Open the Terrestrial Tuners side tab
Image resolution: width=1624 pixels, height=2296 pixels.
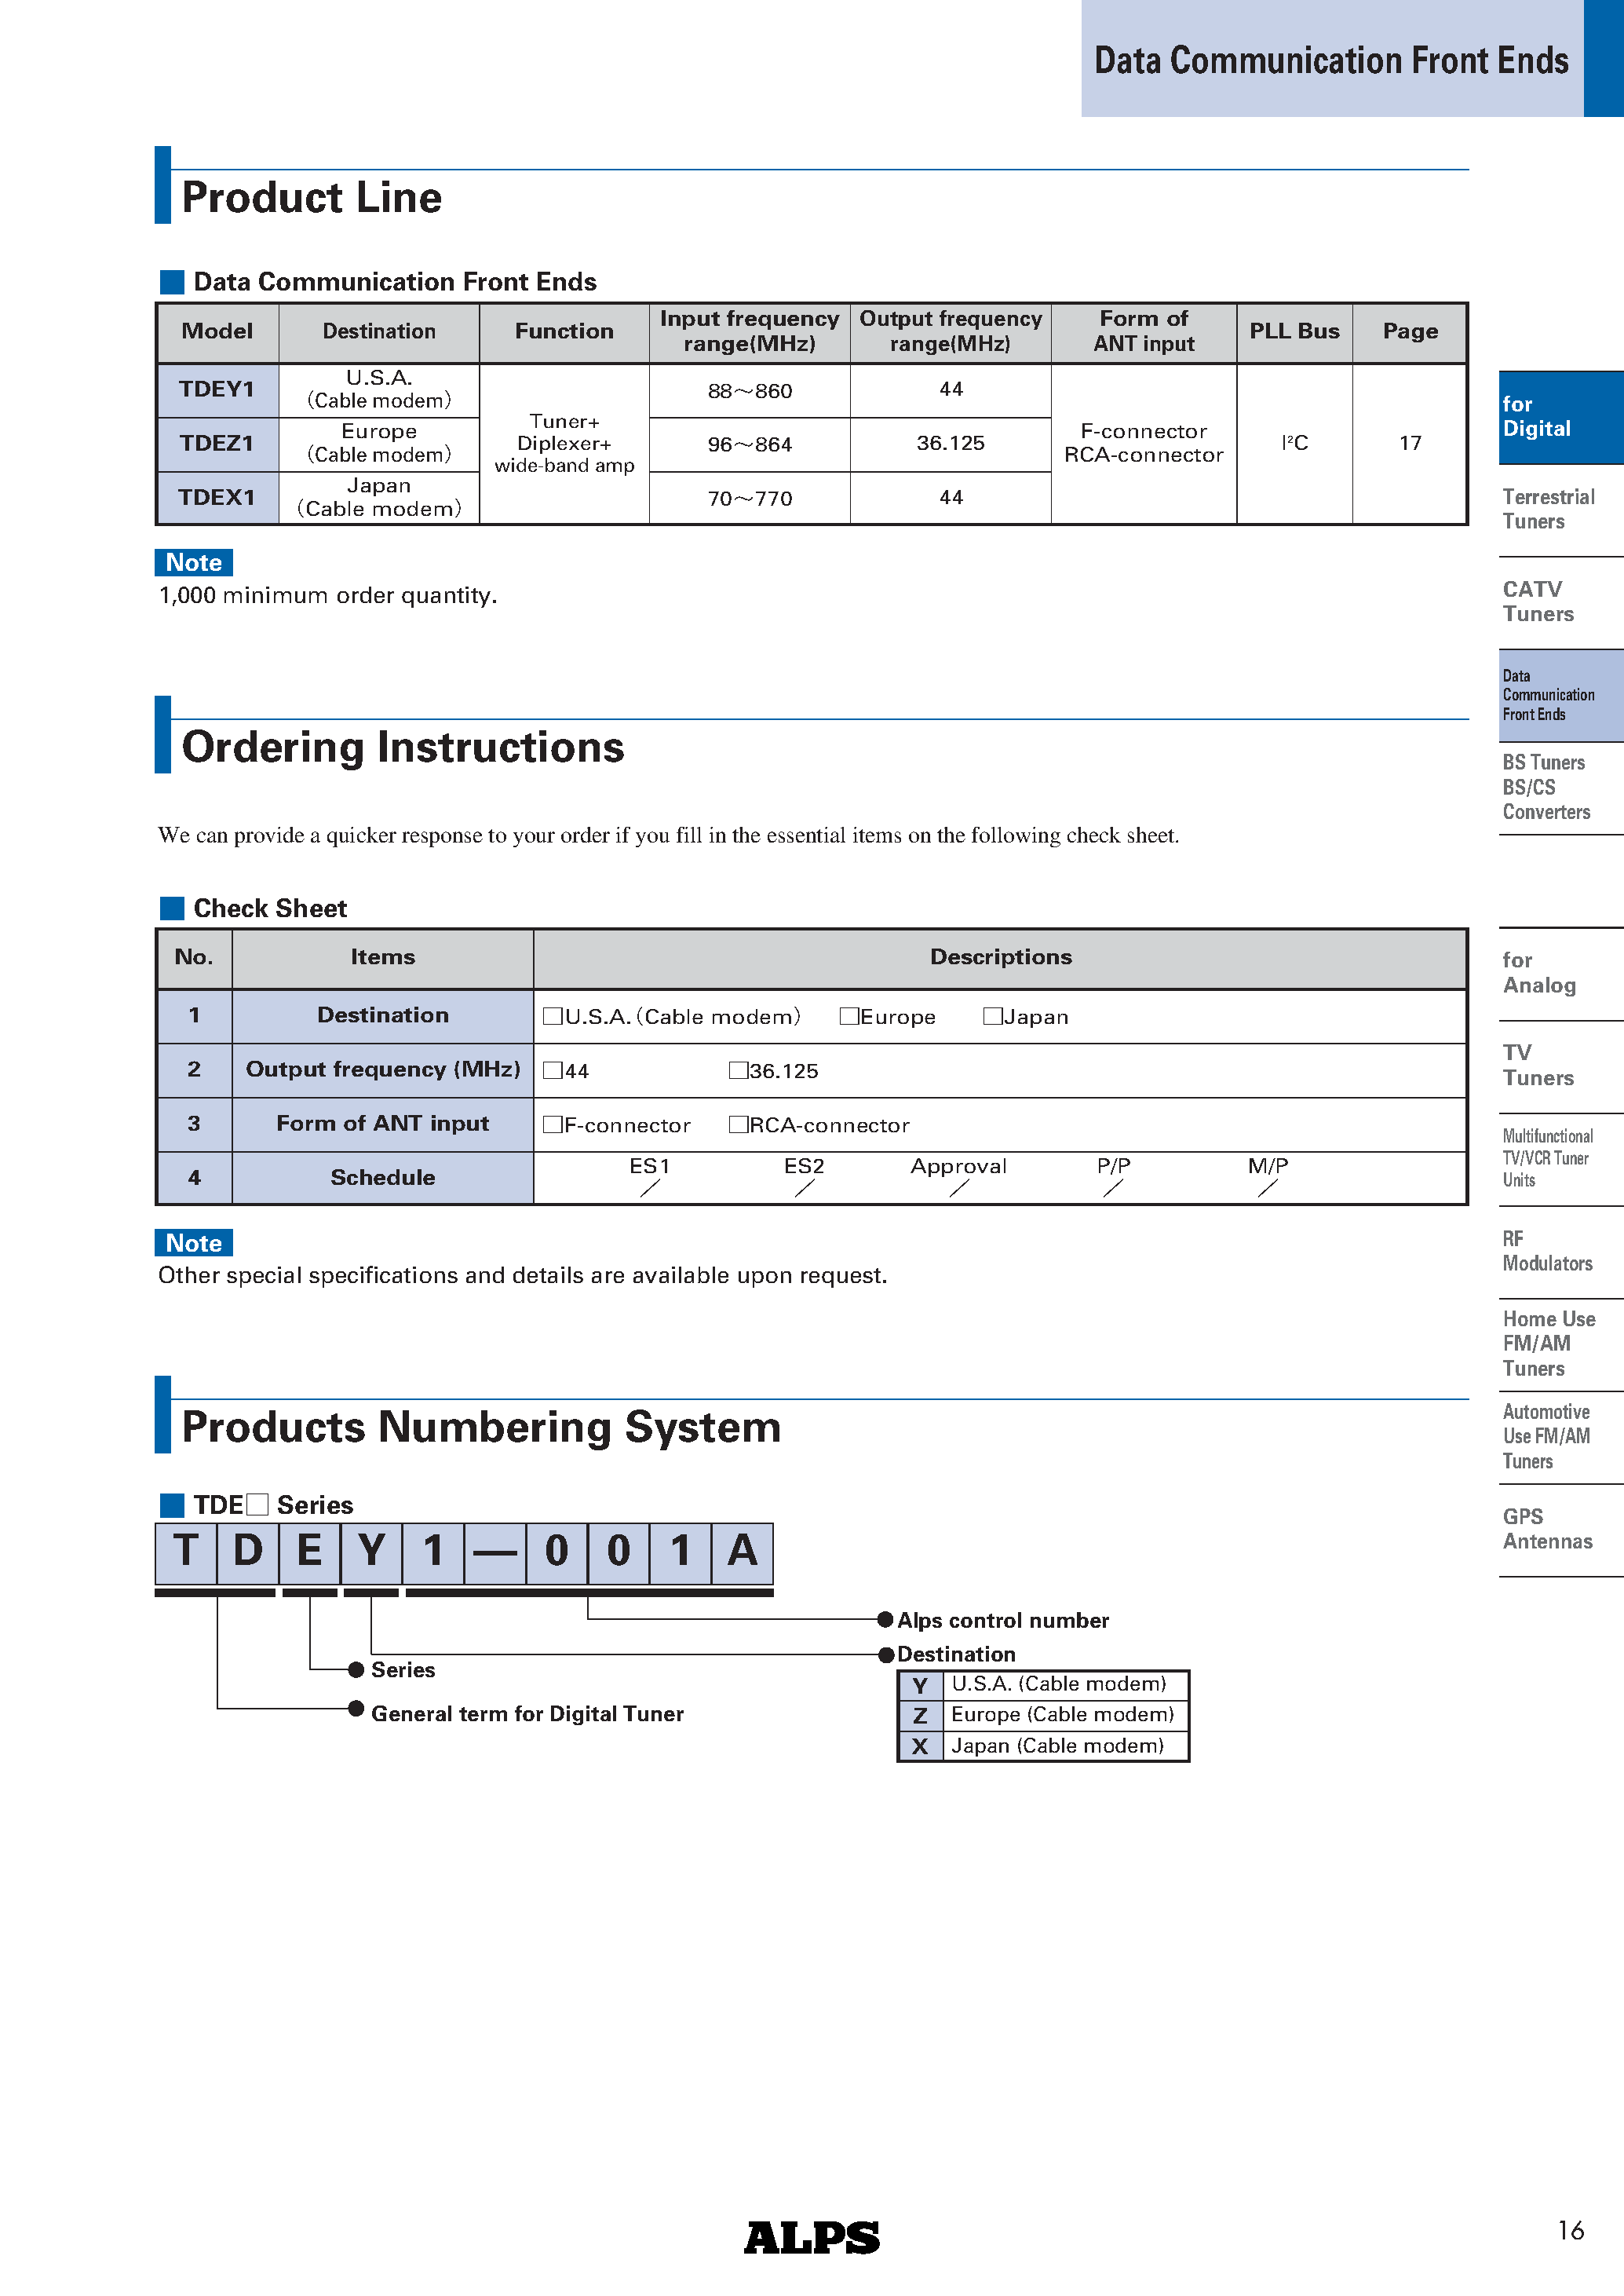[x=1548, y=510]
